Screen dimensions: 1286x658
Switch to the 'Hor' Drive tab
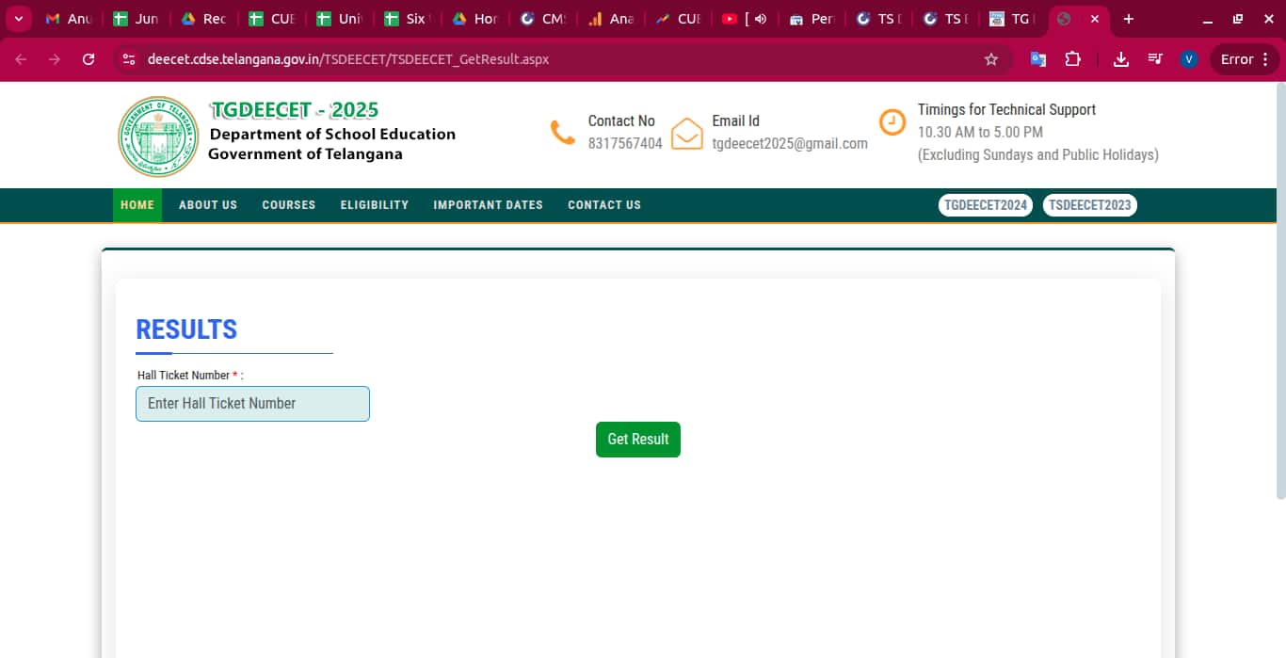click(474, 19)
